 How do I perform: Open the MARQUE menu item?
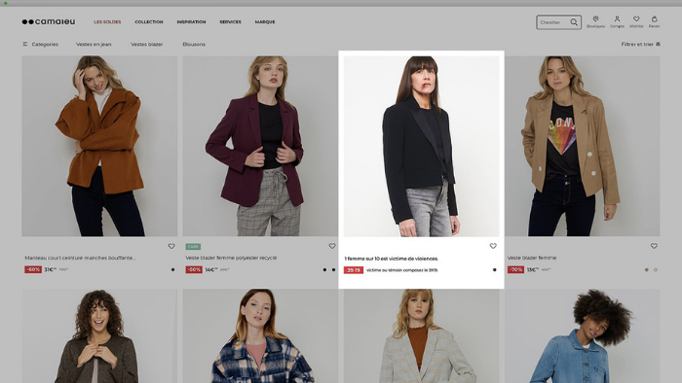click(265, 21)
